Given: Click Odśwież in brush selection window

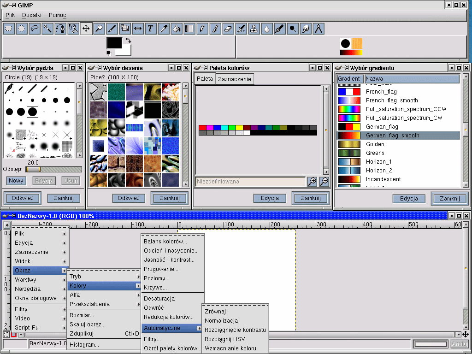Looking at the screenshot, I should 23,198.
